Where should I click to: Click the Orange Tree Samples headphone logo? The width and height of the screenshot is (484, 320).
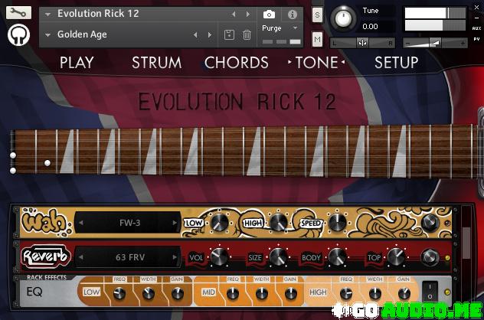[x=18, y=35]
